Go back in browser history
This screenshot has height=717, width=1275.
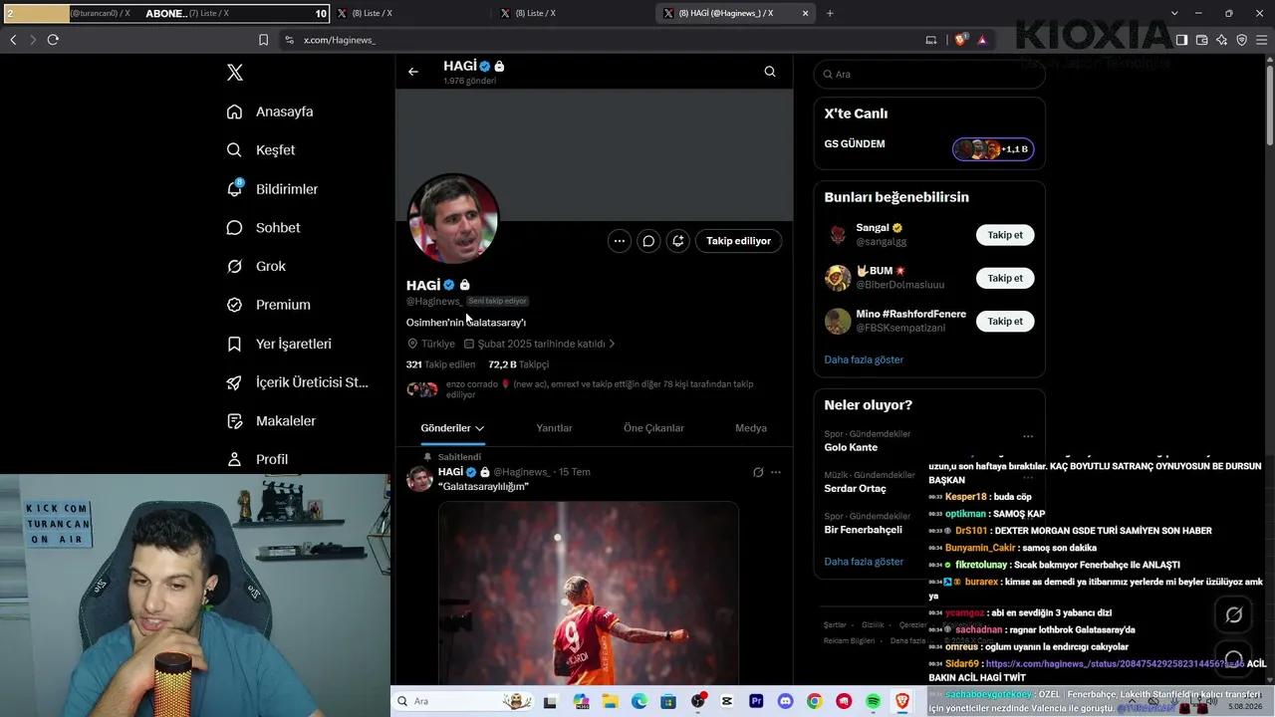pos(13,40)
